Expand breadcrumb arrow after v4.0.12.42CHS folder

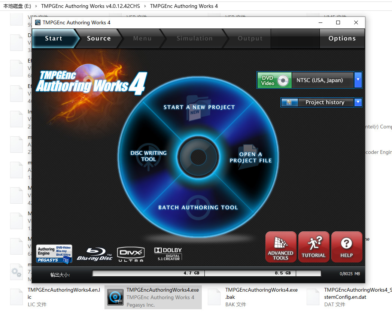tap(145, 6)
